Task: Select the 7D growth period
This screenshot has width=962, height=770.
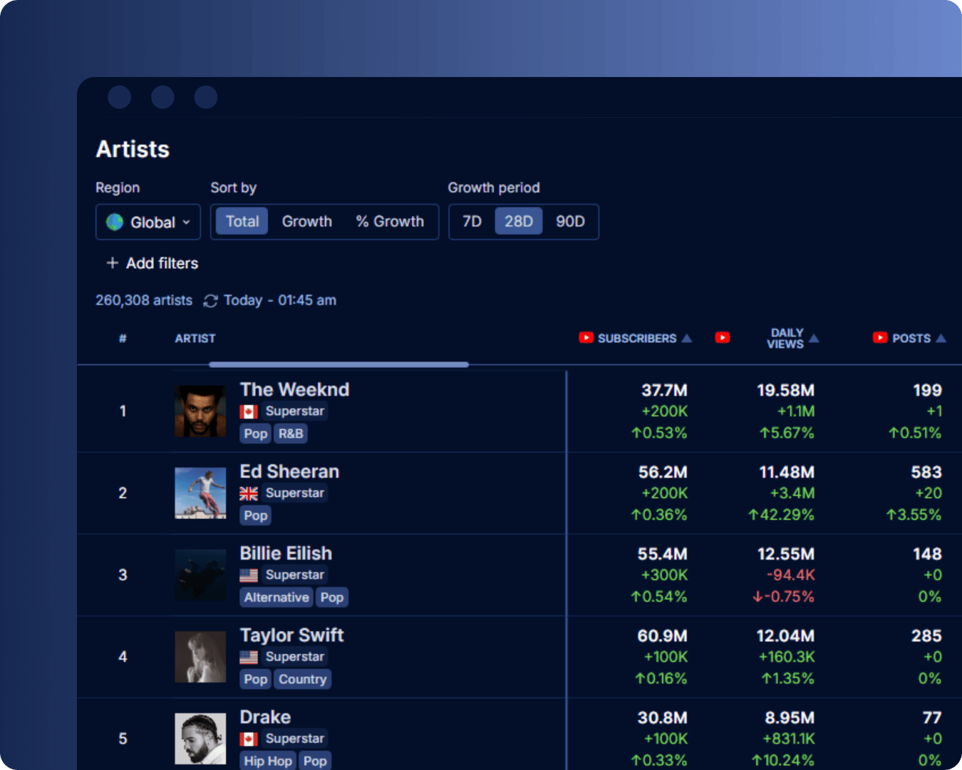Action: 472,222
